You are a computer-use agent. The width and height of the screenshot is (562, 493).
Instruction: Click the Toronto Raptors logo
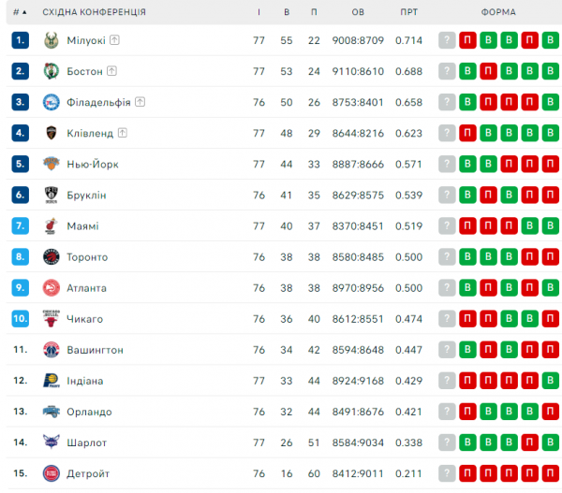tap(52, 256)
